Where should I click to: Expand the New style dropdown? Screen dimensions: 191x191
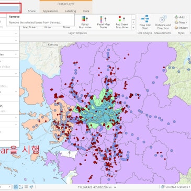point(181,23)
